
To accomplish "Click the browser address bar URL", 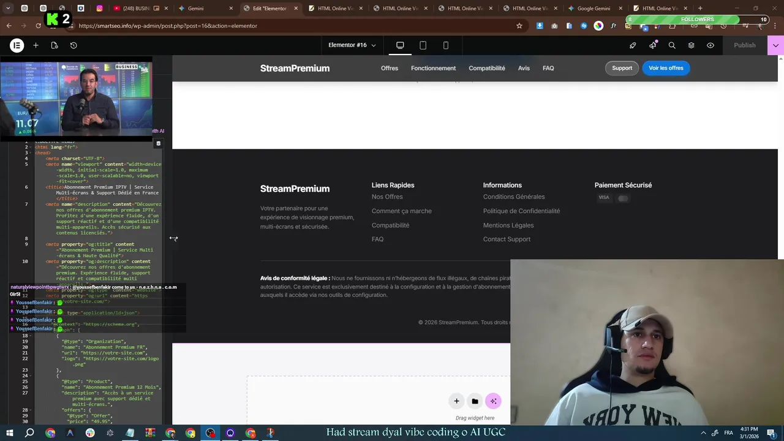I will tap(168, 26).
